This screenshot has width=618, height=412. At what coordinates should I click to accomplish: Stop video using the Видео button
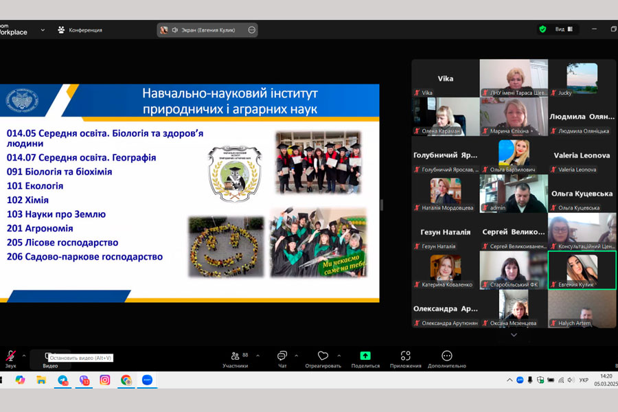click(x=49, y=356)
